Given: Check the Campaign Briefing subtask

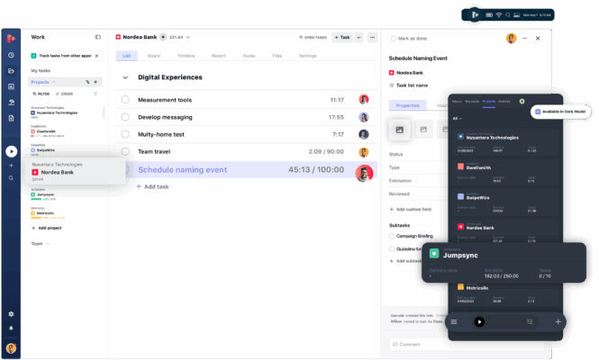Looking at the screenshot, I should [x=392, y=236].
